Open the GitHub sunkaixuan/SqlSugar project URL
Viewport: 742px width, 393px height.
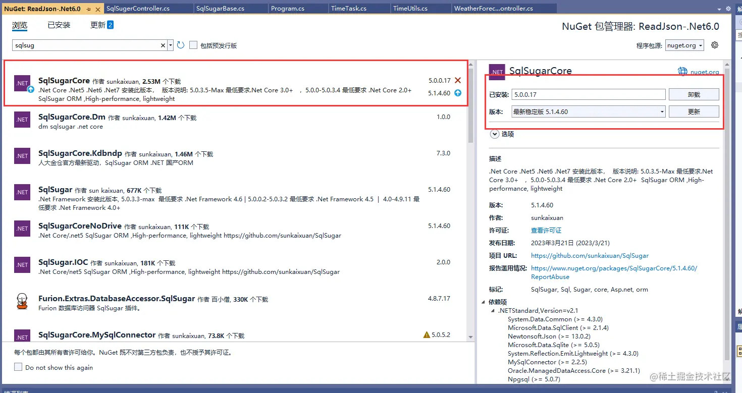tap(590, 256)
